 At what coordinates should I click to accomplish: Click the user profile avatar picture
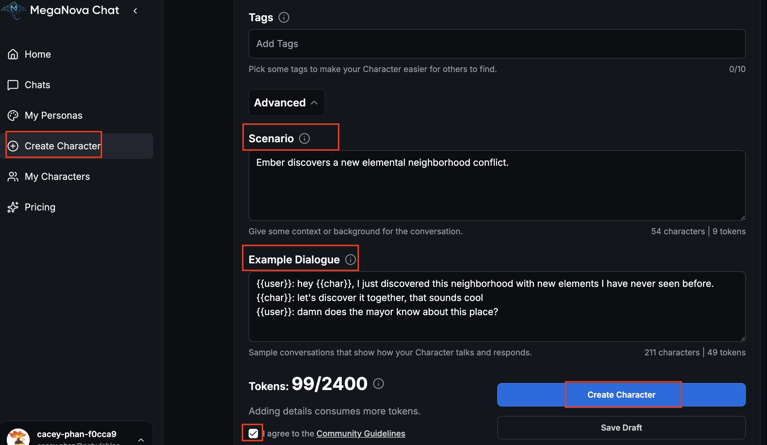[x=18, y=438]
